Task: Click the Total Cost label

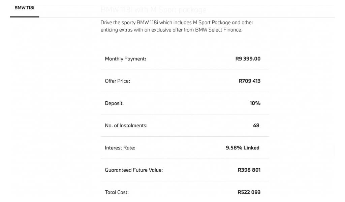Action: [117, 192]
